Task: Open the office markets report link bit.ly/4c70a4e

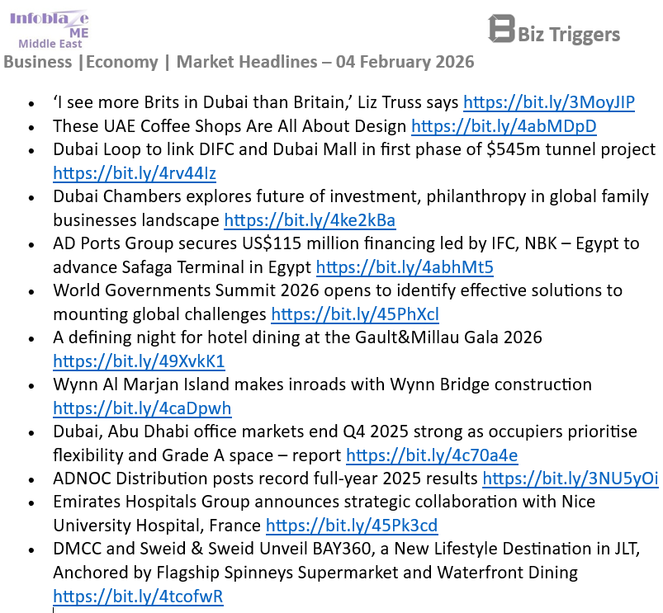Action: (432, 455)
